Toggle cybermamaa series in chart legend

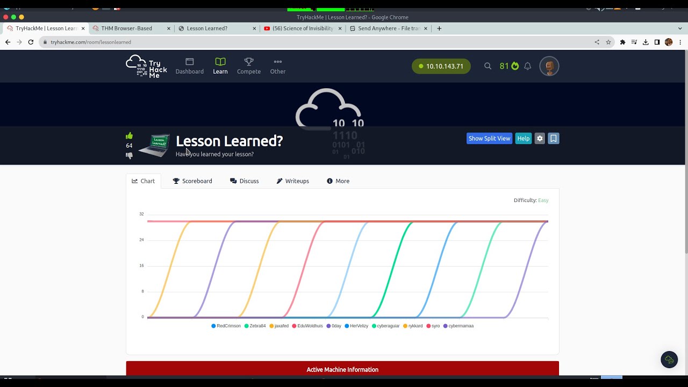pyautogui.click(x=458, y=326)
